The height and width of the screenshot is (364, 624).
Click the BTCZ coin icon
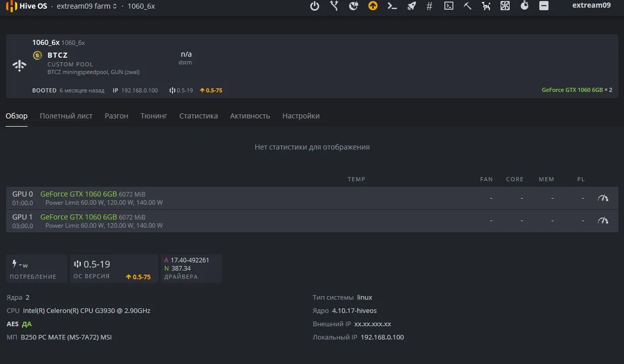(x=37, y=55)
